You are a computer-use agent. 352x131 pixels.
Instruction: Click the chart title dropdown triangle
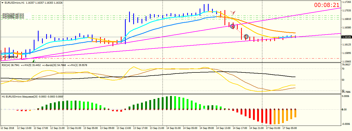[2, 3]
